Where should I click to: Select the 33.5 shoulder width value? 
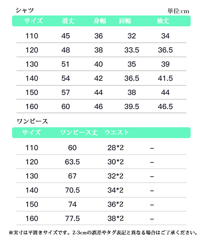pos(132,50)
